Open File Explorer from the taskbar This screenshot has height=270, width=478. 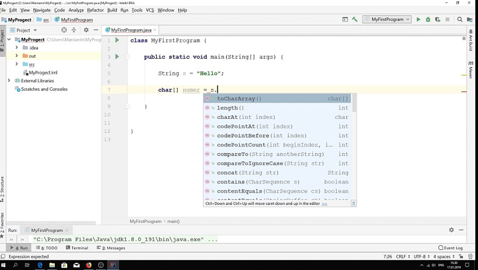(x=52, y=265)
